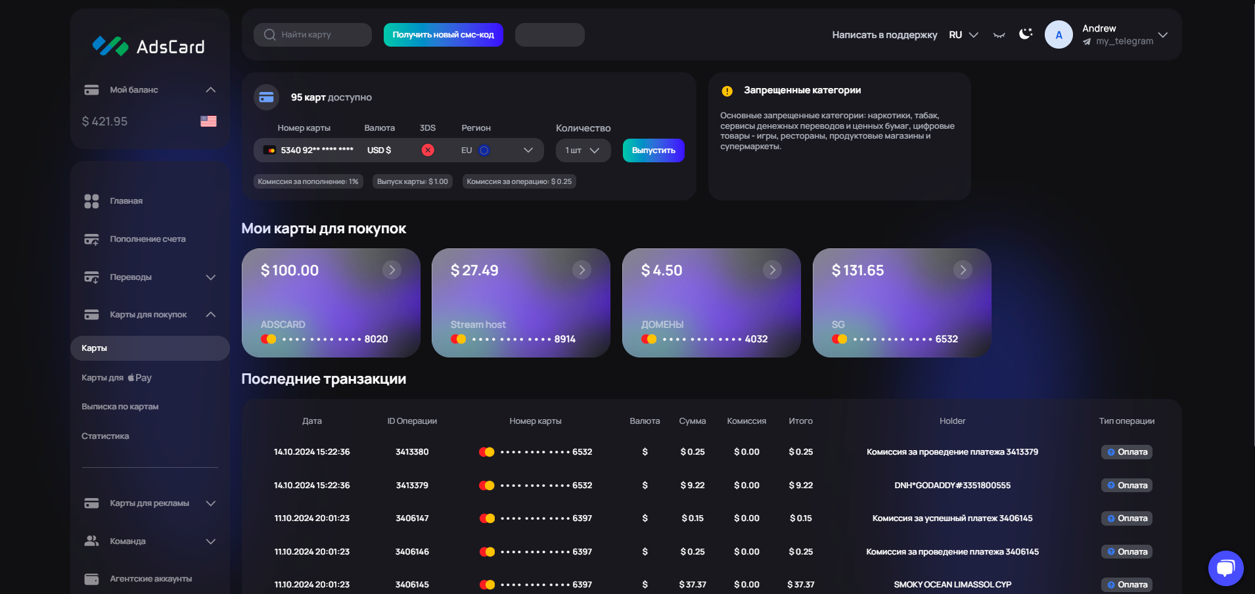1255x594 pixels.
Task: Click the Агентские аккаунты sidebar icon
Action: click(x=91, y=579)
